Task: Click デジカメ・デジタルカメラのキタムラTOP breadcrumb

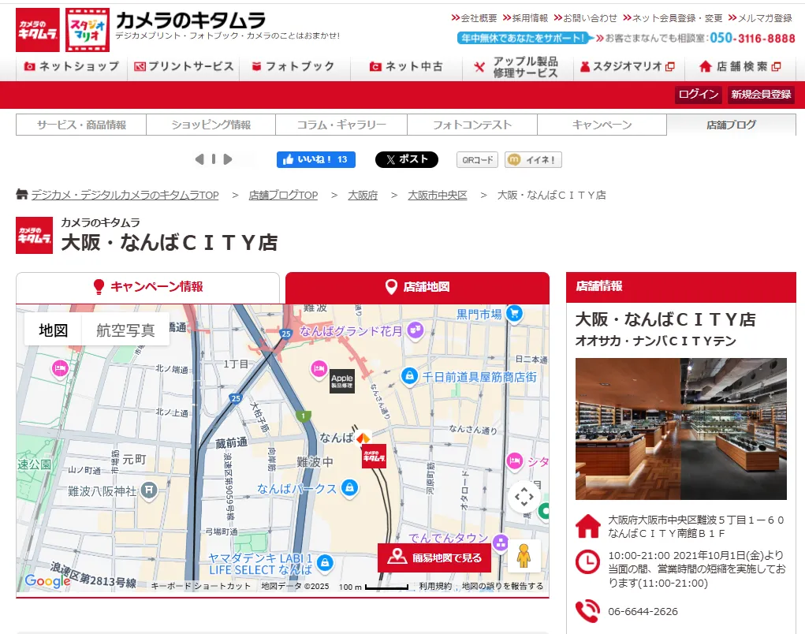Action: (125, 195)
